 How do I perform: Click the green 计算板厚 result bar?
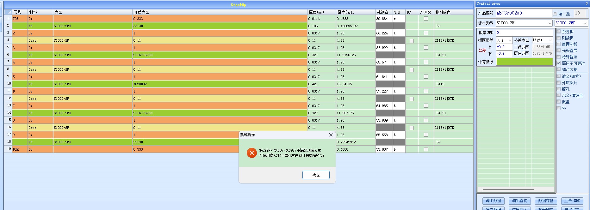pyautogui.click(x=525, y=62)
